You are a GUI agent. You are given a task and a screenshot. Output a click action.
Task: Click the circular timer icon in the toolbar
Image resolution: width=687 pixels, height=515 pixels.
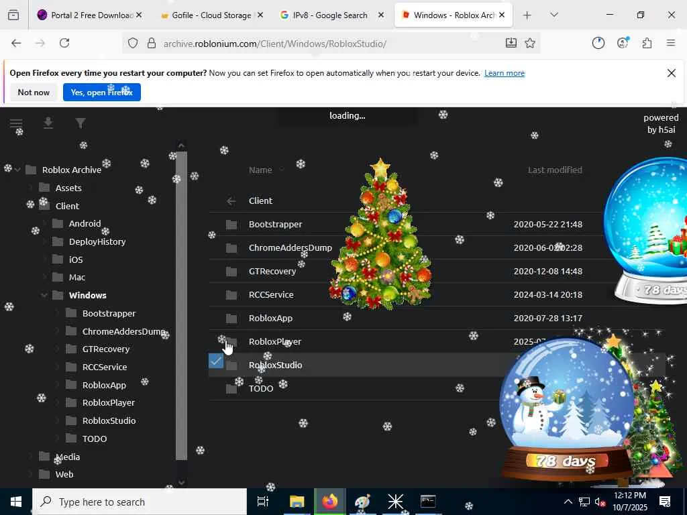point(598,43)
